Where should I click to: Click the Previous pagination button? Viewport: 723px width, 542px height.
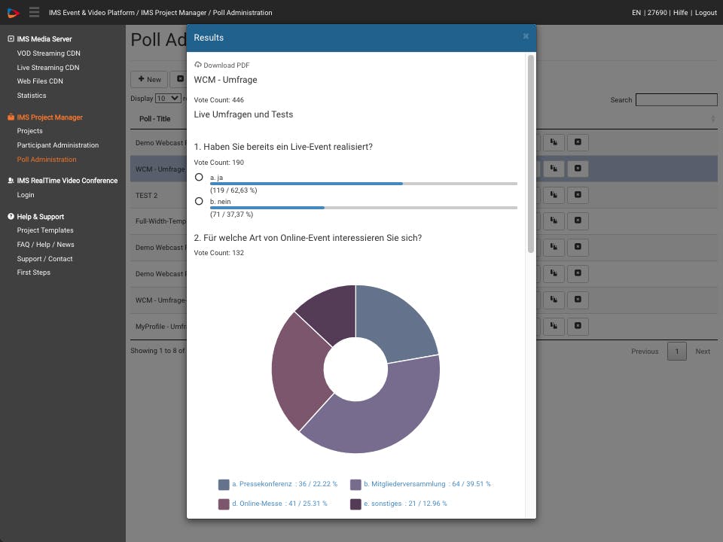click(645, 352)
